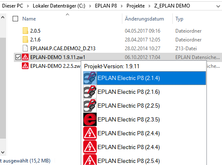The image size is (222, 165).
Task: Select the 2.0.5 folder name
Action: 35,31
